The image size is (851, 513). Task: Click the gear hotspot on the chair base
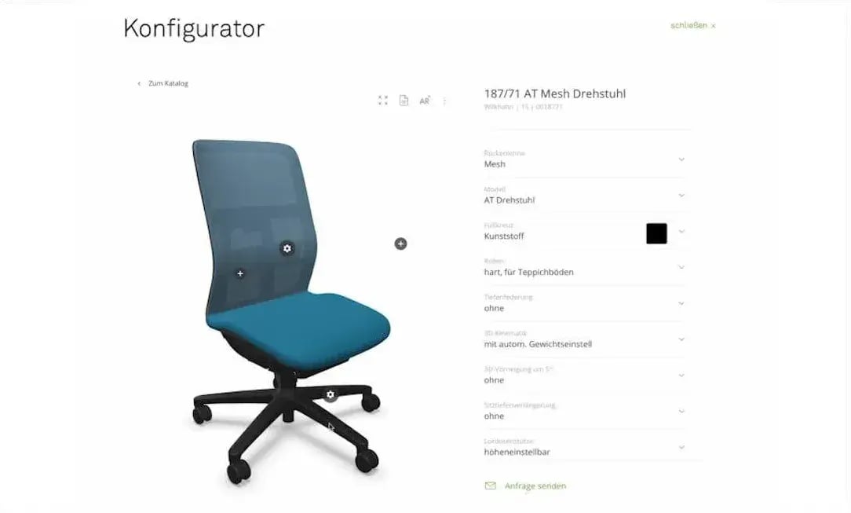(331, 394)
